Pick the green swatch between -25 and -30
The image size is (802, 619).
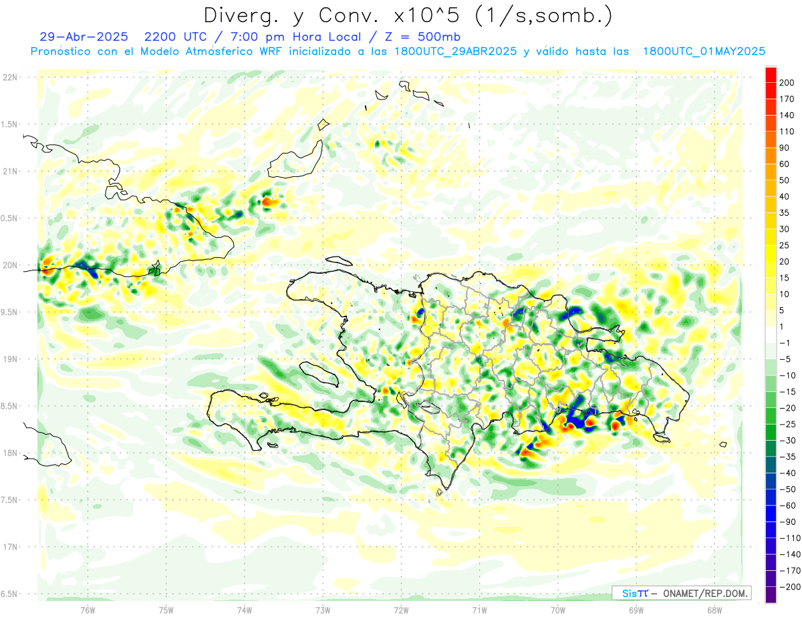[x=771, y=432]
